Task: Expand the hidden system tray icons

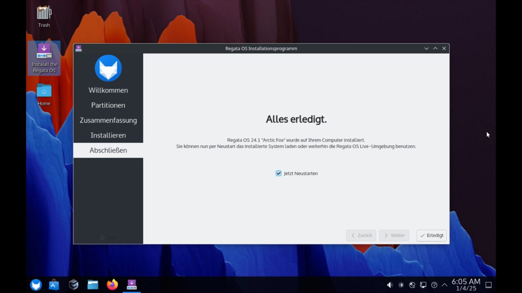Action: 445,285
